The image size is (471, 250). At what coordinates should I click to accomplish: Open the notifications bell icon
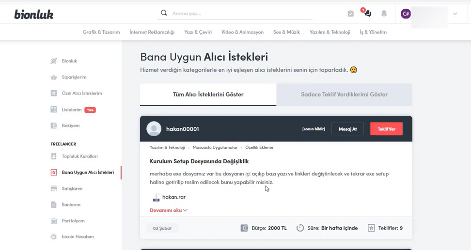coord(384,14)
